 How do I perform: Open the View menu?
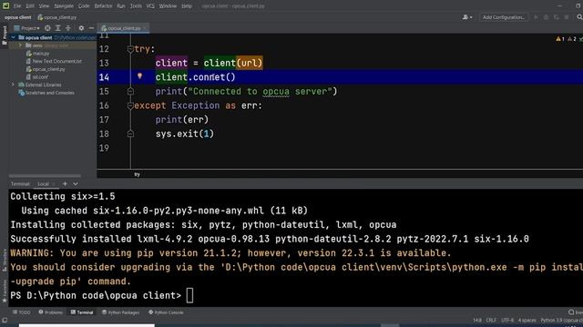[x=44, y=6]
